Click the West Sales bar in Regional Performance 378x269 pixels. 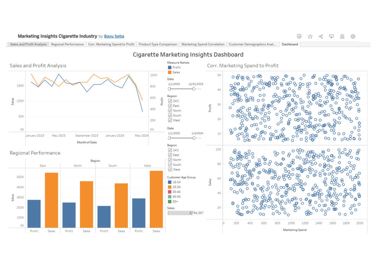156,199
